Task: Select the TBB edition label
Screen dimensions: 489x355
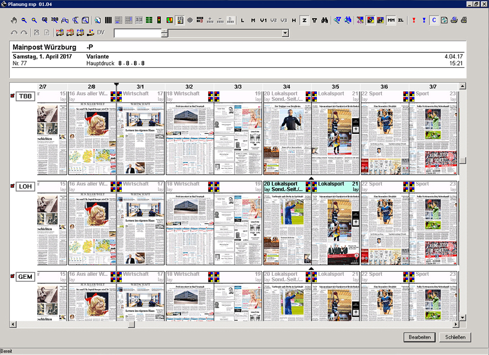Action: coord(25,96)
